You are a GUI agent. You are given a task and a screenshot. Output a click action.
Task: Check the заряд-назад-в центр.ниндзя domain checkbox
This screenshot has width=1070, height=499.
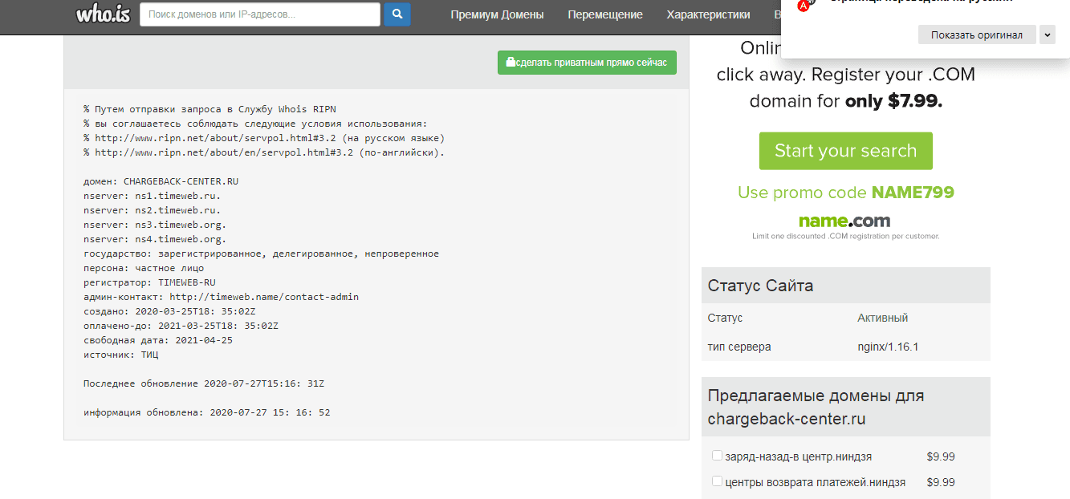[x=717, y=456]
